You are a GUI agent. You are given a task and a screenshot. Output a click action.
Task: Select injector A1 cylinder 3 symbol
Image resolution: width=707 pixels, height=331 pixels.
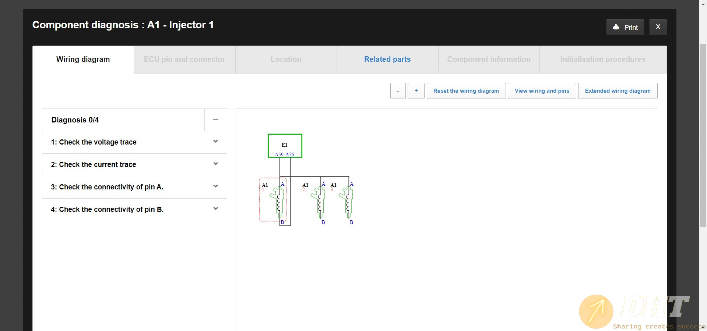tap(347, 202)
